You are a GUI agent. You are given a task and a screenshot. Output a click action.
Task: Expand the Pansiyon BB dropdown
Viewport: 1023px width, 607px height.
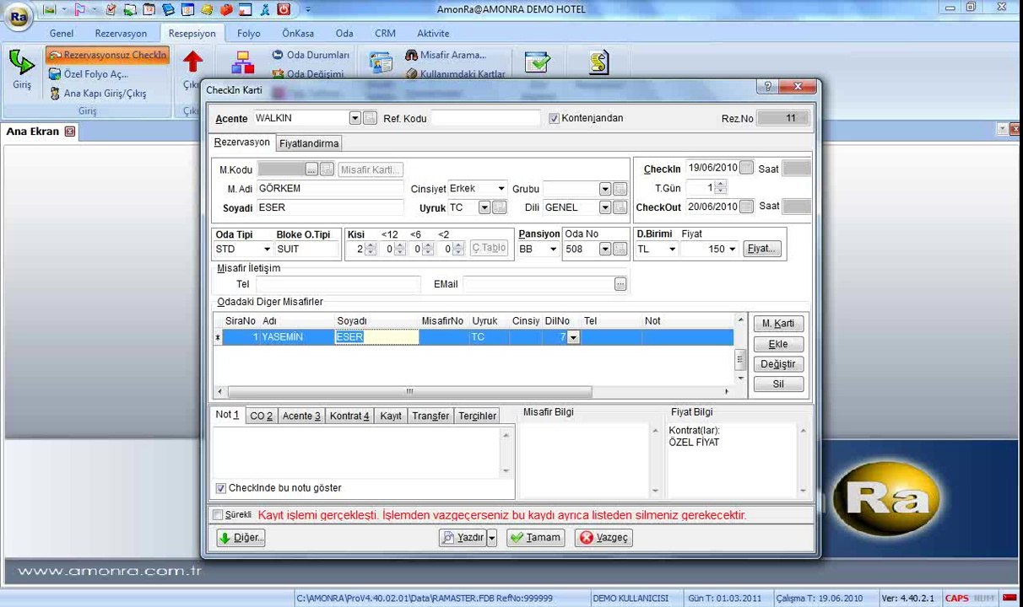pyautogui.click(x=553, y=250)
